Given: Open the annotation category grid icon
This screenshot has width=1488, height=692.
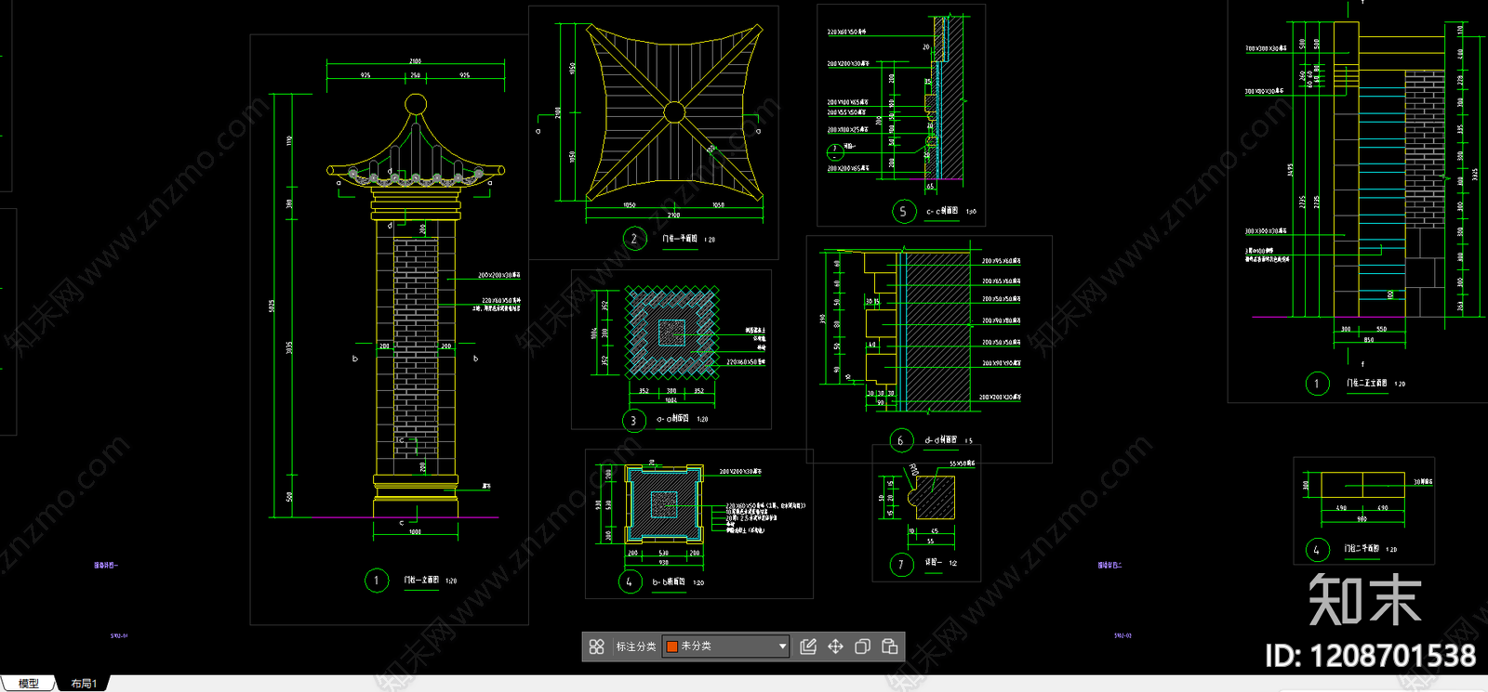Looking at the screenshot, I should [x=597, y=646].
